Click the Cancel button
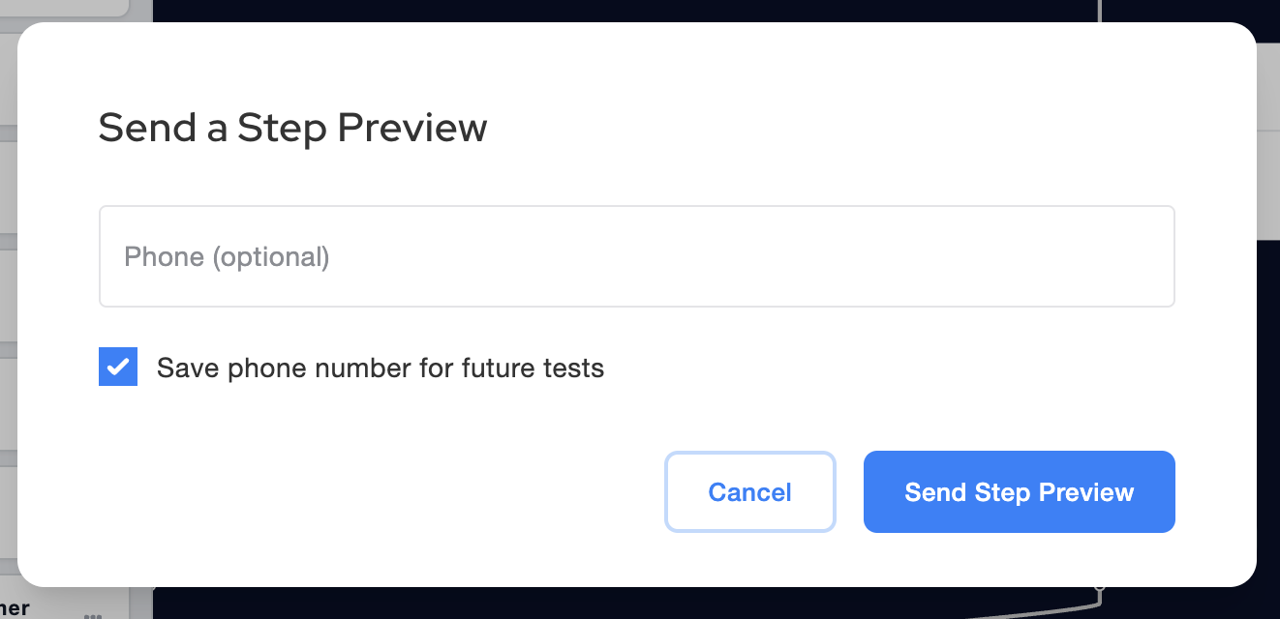 [x=749, y=491]
